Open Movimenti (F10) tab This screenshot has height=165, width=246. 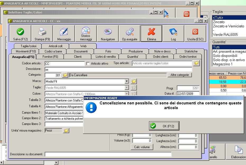point(26,51)
